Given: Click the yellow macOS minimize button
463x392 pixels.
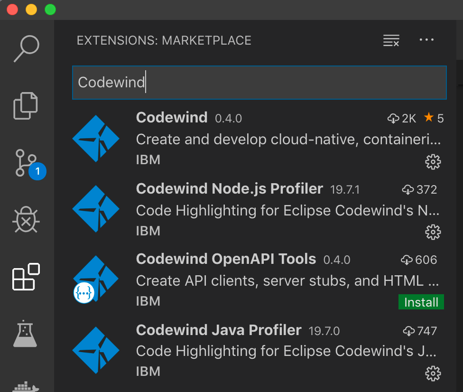Looking at the screenshot, I should coord(31,9).
